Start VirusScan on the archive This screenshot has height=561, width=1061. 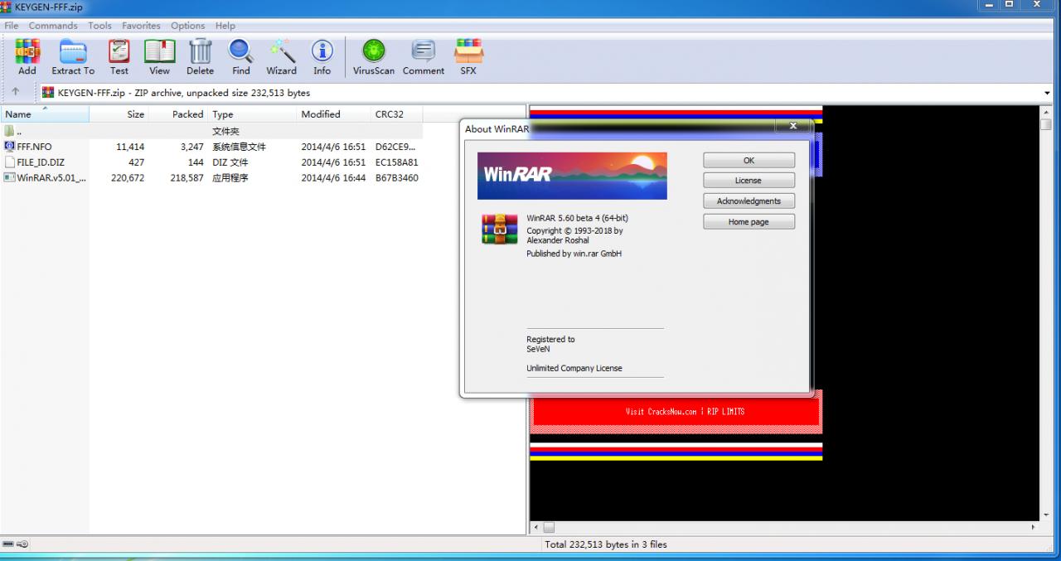pos(374,57)
